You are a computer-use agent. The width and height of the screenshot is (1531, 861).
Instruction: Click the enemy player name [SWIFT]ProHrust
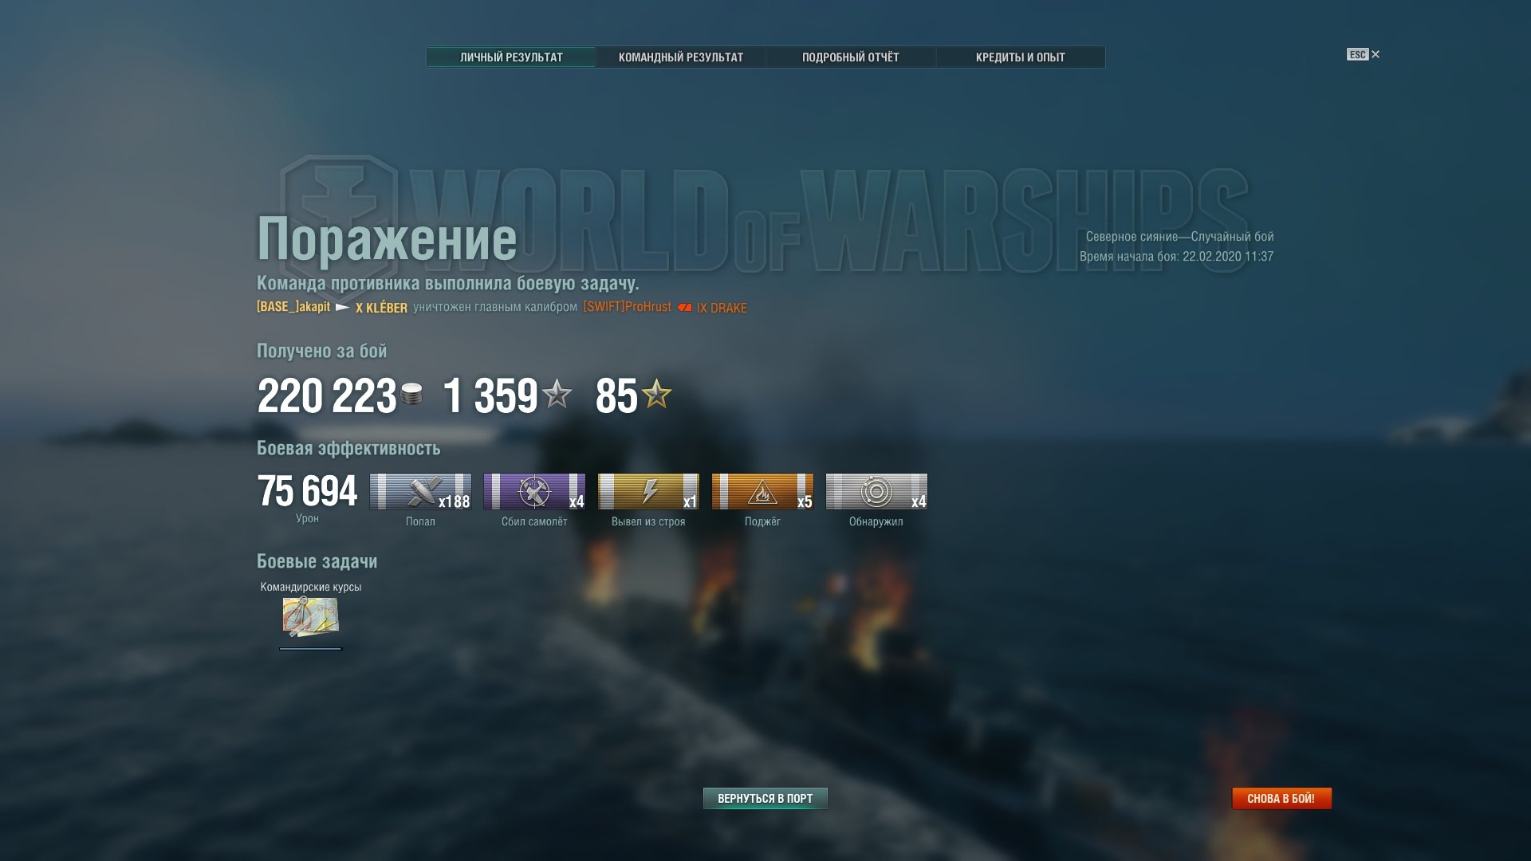627,307
